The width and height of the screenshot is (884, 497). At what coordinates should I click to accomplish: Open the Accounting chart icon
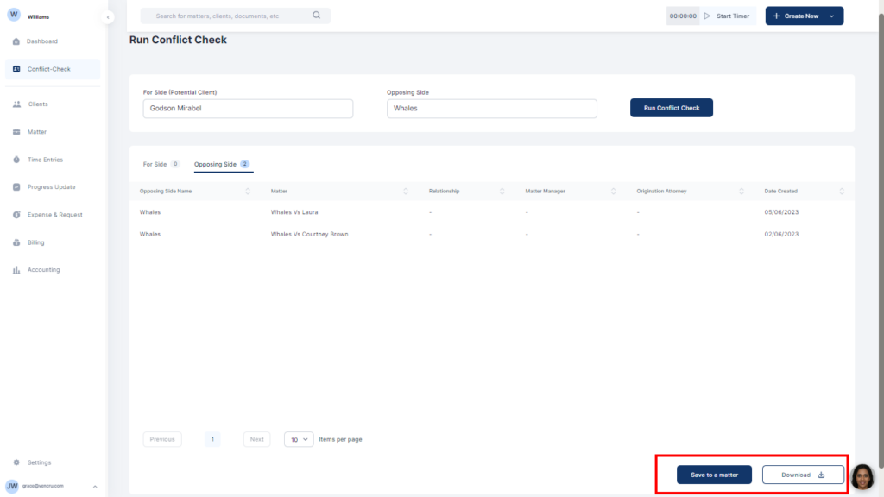tap(16, 270)
